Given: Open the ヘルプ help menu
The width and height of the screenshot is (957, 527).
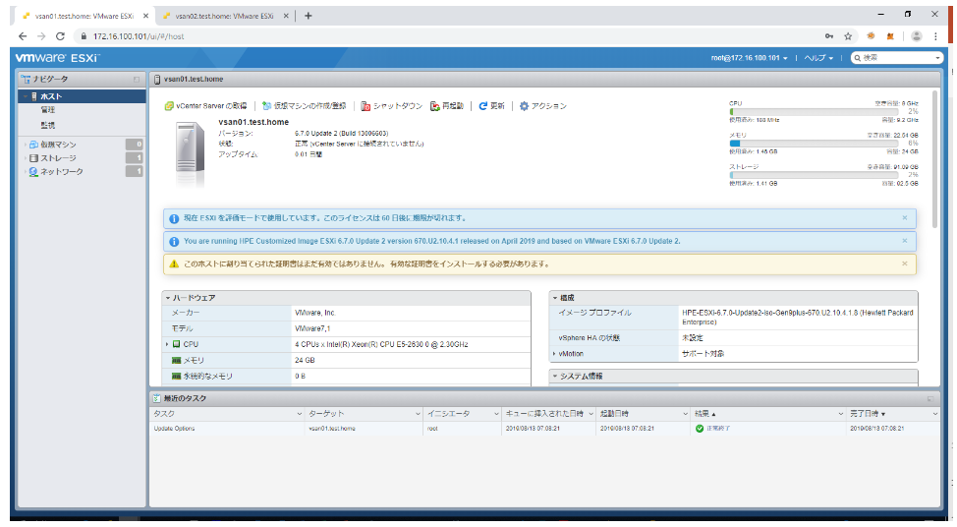Looking at the screenshot, I should 818,58.
